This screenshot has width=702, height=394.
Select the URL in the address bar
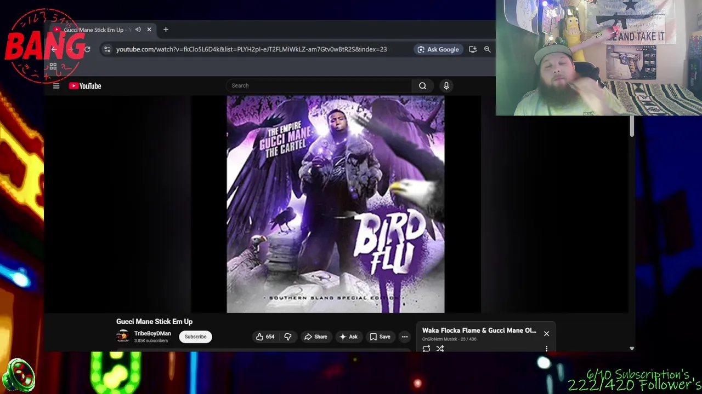[x=251, y=49]
